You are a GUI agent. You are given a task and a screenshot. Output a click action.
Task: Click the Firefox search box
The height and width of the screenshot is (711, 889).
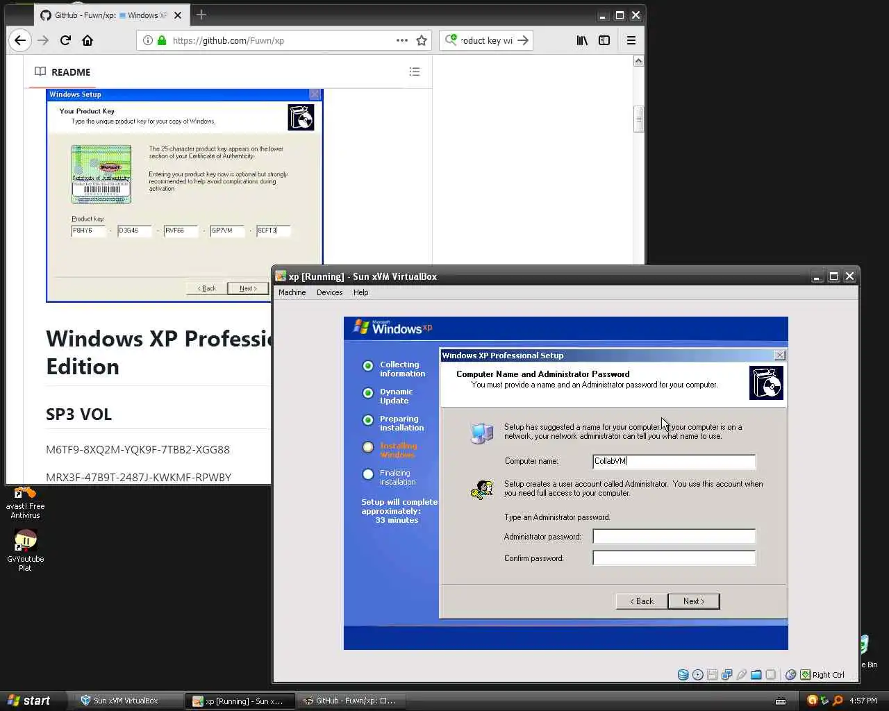[486, 40]
